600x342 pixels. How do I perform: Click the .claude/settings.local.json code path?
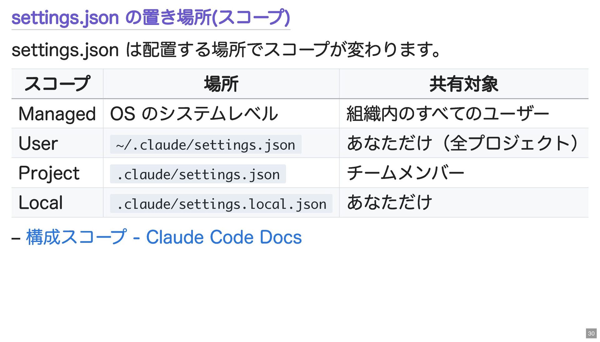point(221,204)
